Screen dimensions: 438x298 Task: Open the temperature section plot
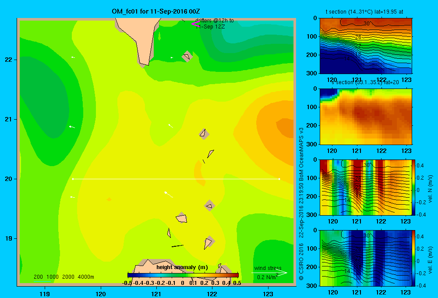click(x=366, y=46)
